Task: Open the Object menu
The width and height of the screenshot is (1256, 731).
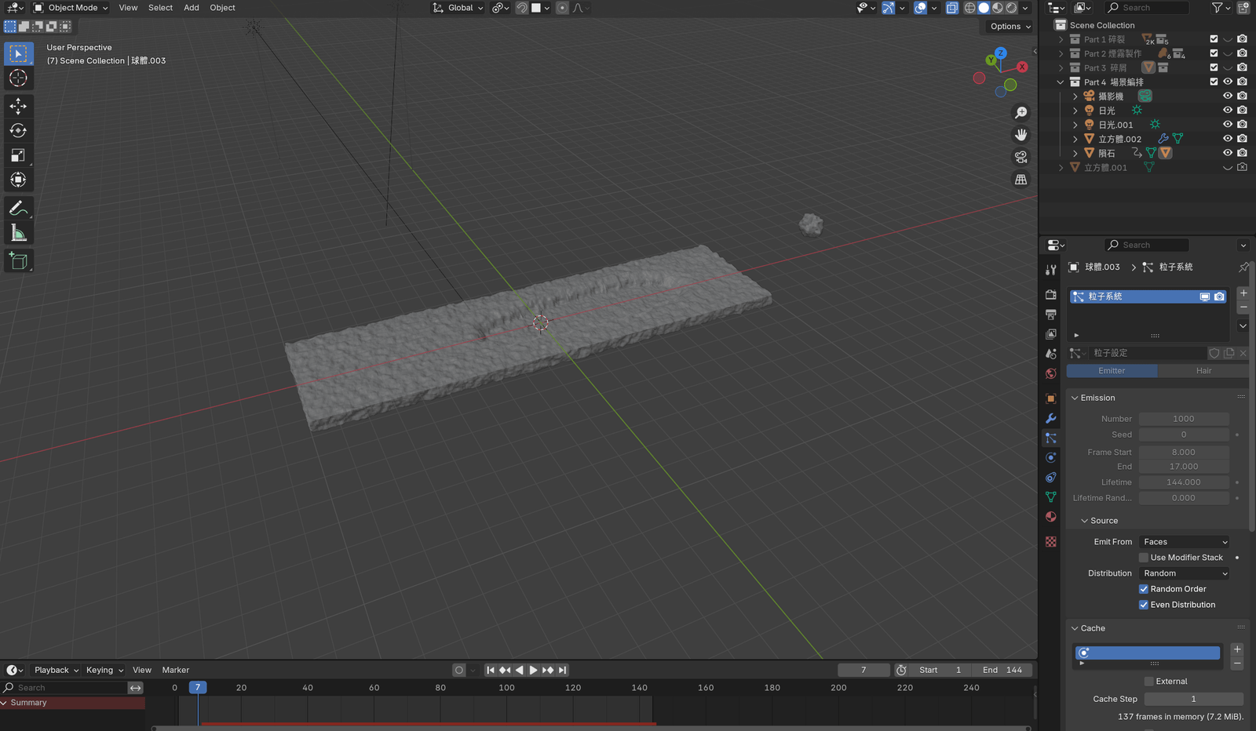Action: click(222, 8)
